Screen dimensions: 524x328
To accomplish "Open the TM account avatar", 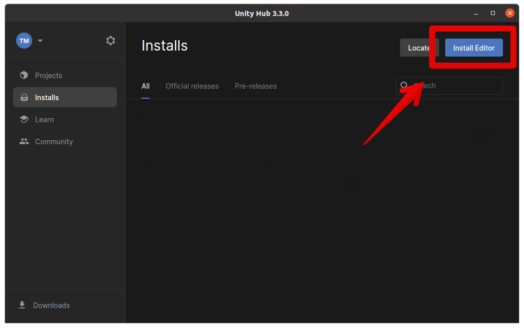I will (x=24, y=41).
